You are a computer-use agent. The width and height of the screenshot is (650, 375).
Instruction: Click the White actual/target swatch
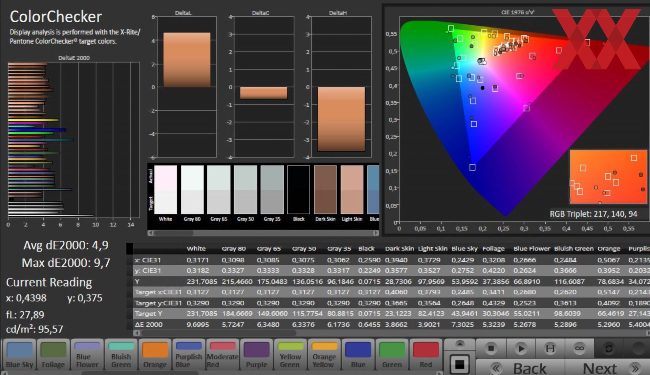pyautogui.click(x=166, y=190)
